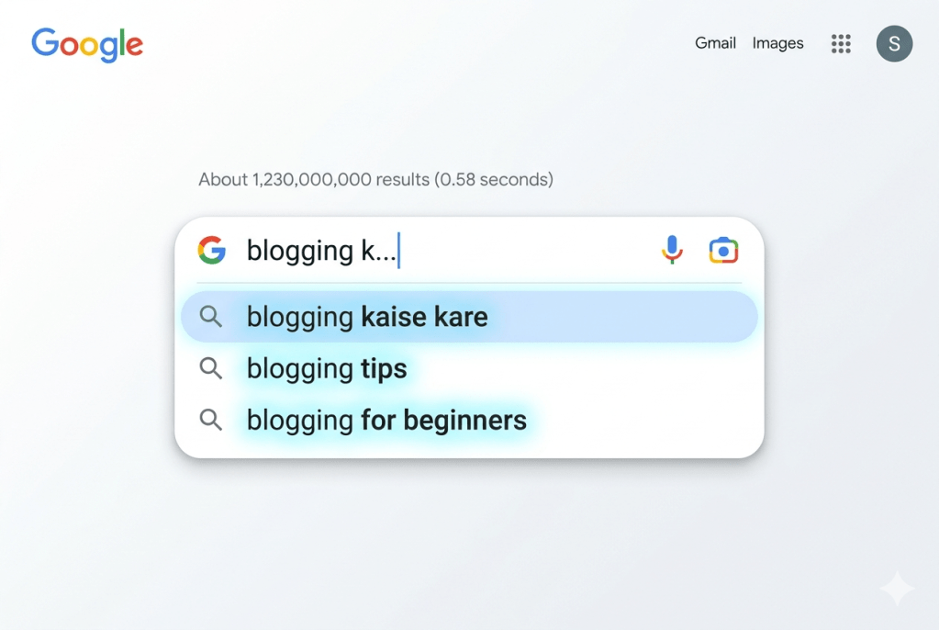
Task: Click the magnifier icon beside 'blogging for beginners'
Action: click(x=210, y=420)
